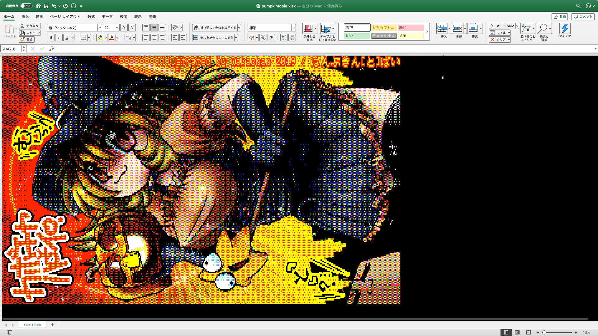Expand the cell styles gallery
The height and width of the screenshot is (336, 598).
coord(427,32)
